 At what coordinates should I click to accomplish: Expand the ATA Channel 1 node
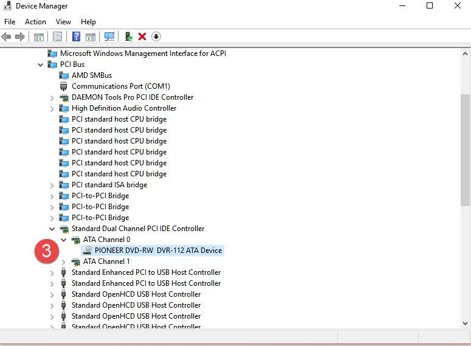click(64, 261)
